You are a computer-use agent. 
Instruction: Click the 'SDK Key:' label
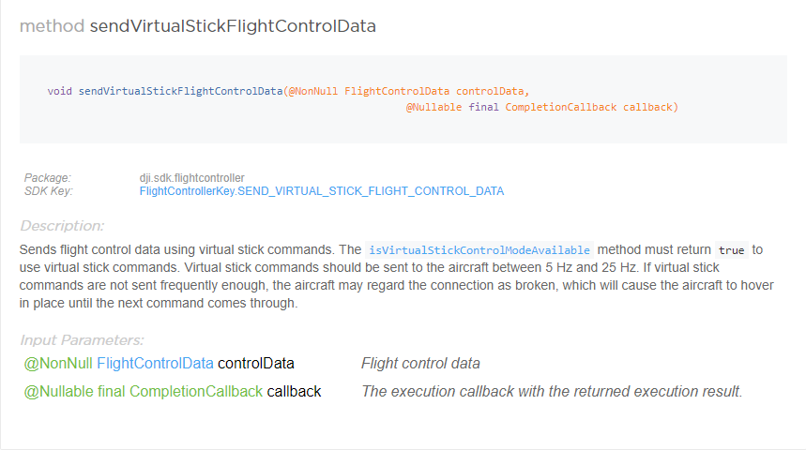[x=49, y=191]
